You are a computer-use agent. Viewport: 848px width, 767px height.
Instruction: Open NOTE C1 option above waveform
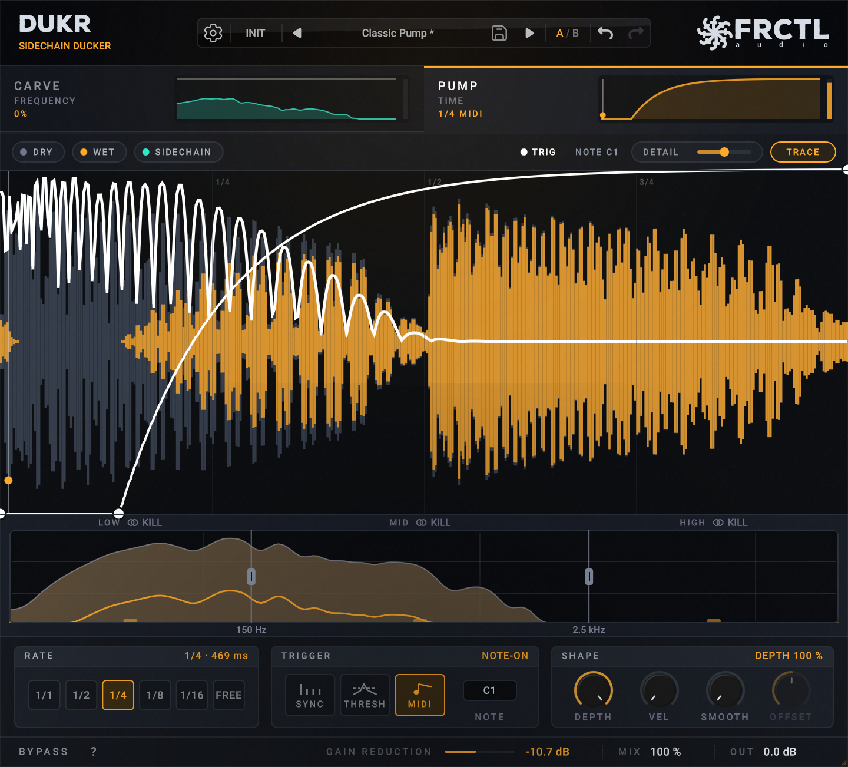tap(597, 152)
